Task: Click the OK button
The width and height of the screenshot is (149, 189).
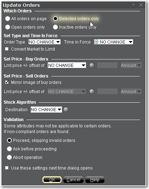Action: coord(52,179)
